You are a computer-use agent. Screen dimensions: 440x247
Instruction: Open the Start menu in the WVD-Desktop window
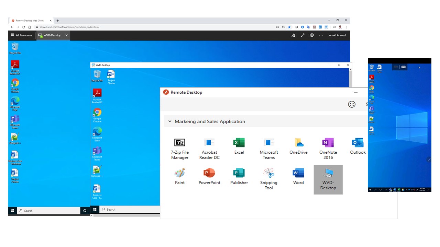[95, 209]
